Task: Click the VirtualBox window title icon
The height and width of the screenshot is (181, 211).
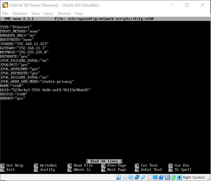Action: [5, 5]
